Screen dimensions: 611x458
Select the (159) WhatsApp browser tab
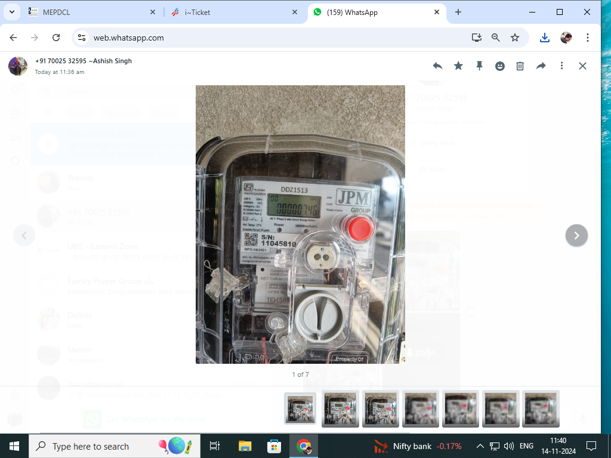pos(377,12)
